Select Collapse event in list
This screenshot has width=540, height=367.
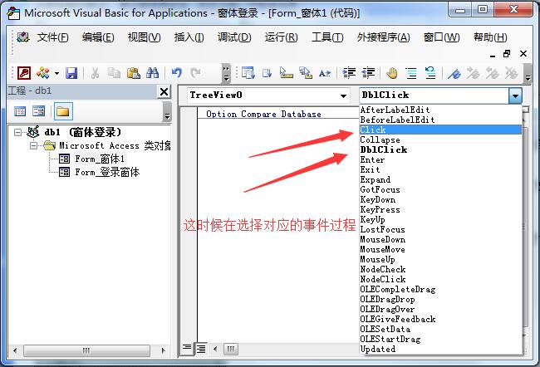pyautogui.click(x=440, y=139)
